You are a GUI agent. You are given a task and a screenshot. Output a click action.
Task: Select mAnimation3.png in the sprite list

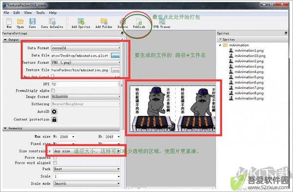pyautogui.click(x=249, y=66)
